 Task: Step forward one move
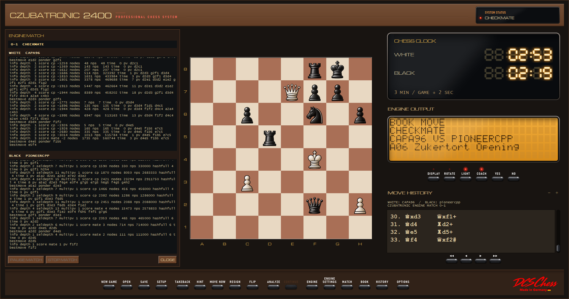(x=481, y=261)
